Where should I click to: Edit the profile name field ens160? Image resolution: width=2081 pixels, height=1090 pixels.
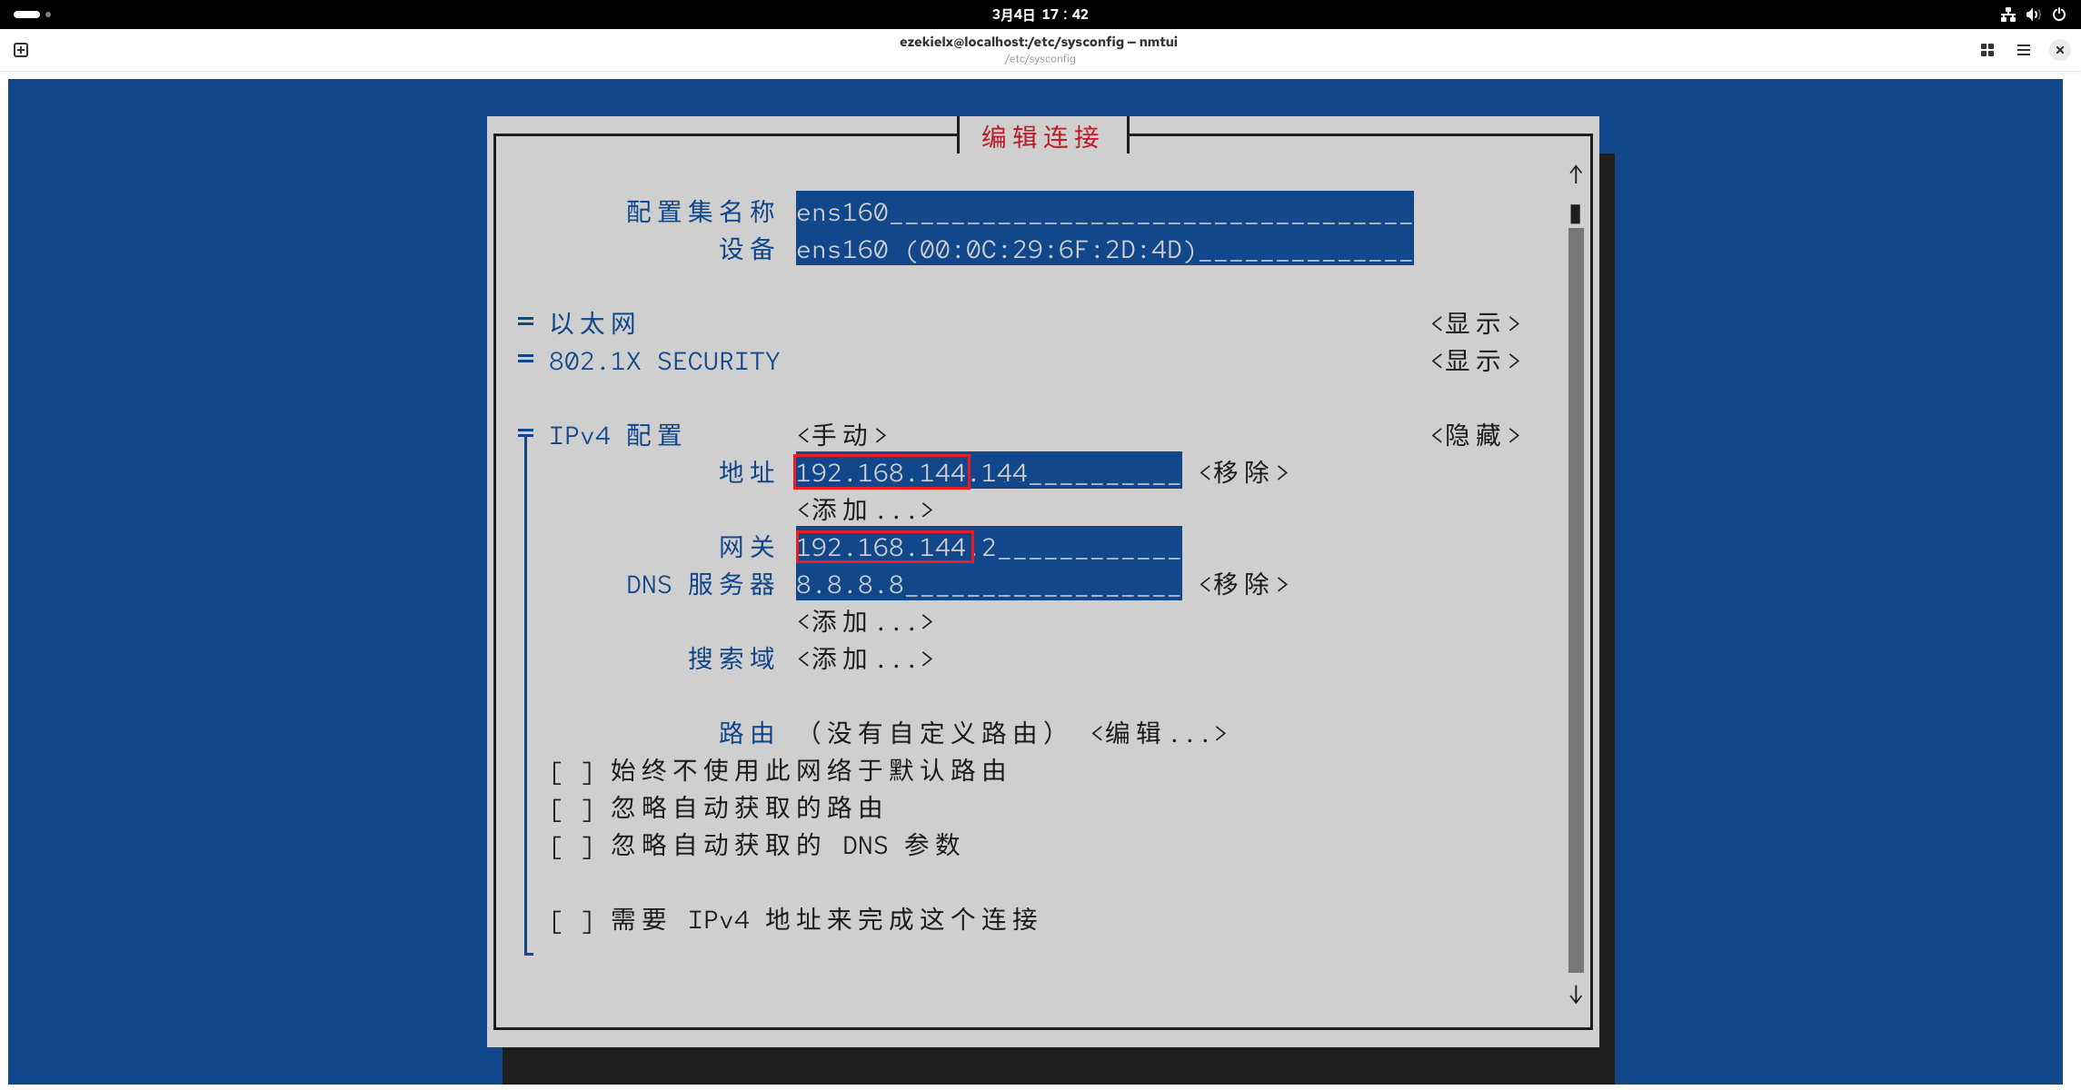(x=1104, y=212)
